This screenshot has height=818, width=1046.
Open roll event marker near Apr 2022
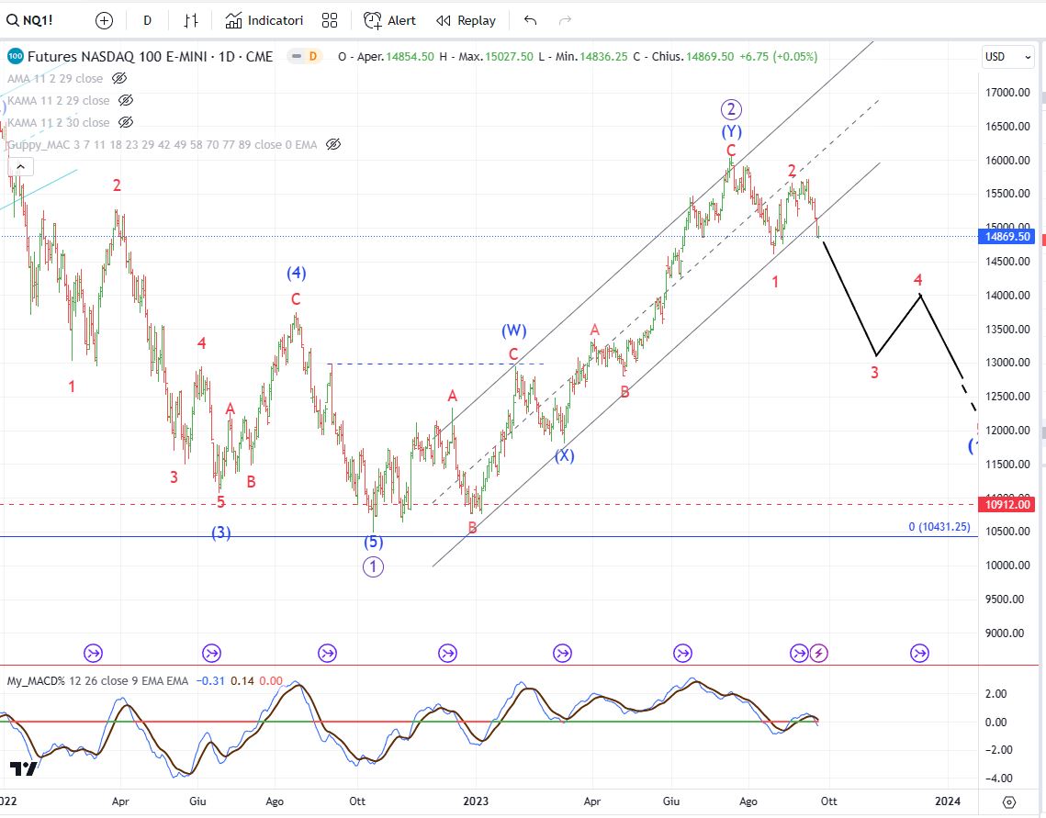pos(94,654)
